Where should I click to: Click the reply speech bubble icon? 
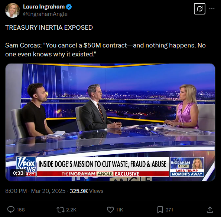point(11,210)
